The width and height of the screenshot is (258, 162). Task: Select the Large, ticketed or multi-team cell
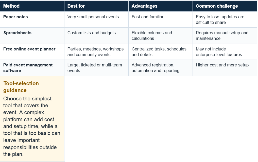[x=96, y=68]
